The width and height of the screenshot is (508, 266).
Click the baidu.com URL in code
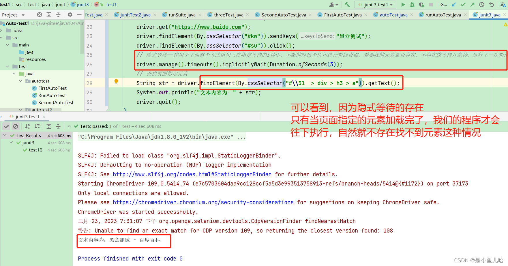tap(208, 27)
